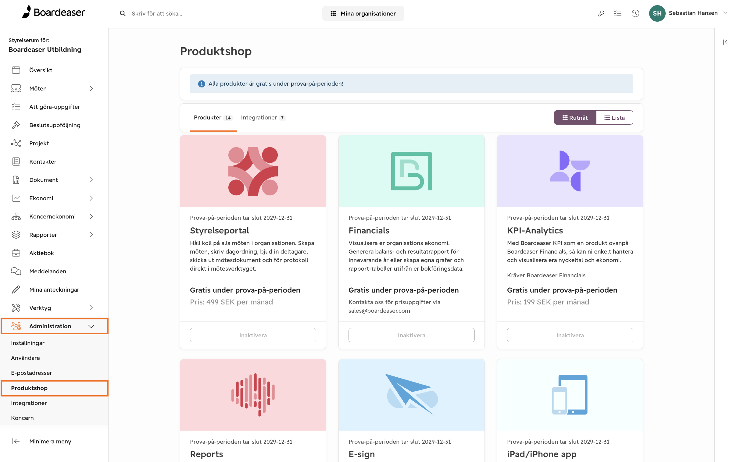This screenshot has width=733, height=462.
Task: Click the Beslutsuppföljning gavel icon
Action: [x=16, y=125]
